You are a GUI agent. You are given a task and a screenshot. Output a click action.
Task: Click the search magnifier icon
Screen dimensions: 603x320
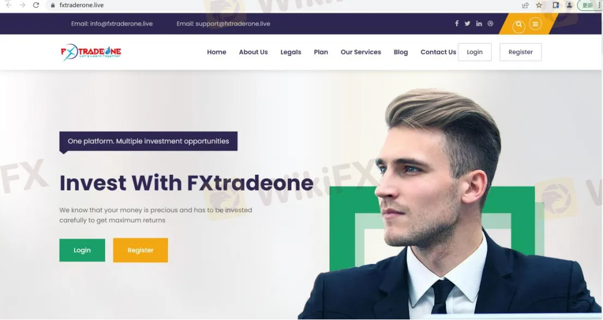pos(519,24)
